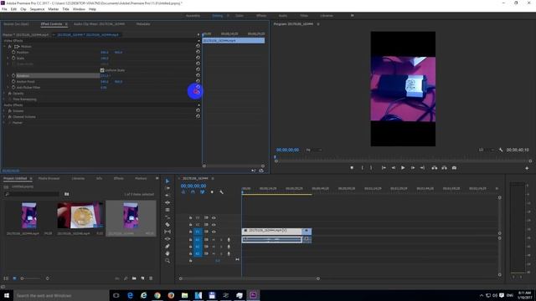The height and width of the screenshot is (301, 536).
Task: Create new bin in Project panel
Action: [134, 278]
